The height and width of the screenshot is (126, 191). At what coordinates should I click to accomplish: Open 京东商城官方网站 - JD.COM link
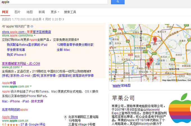pyautogui.click(x=21, y=63)
